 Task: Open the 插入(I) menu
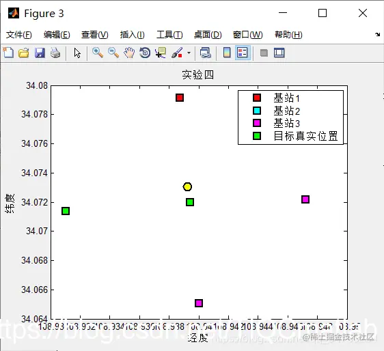click(x=133, y=35)
